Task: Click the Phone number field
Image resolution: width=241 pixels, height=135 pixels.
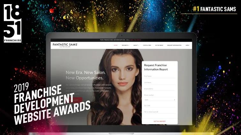Action: tap(160, 95)
